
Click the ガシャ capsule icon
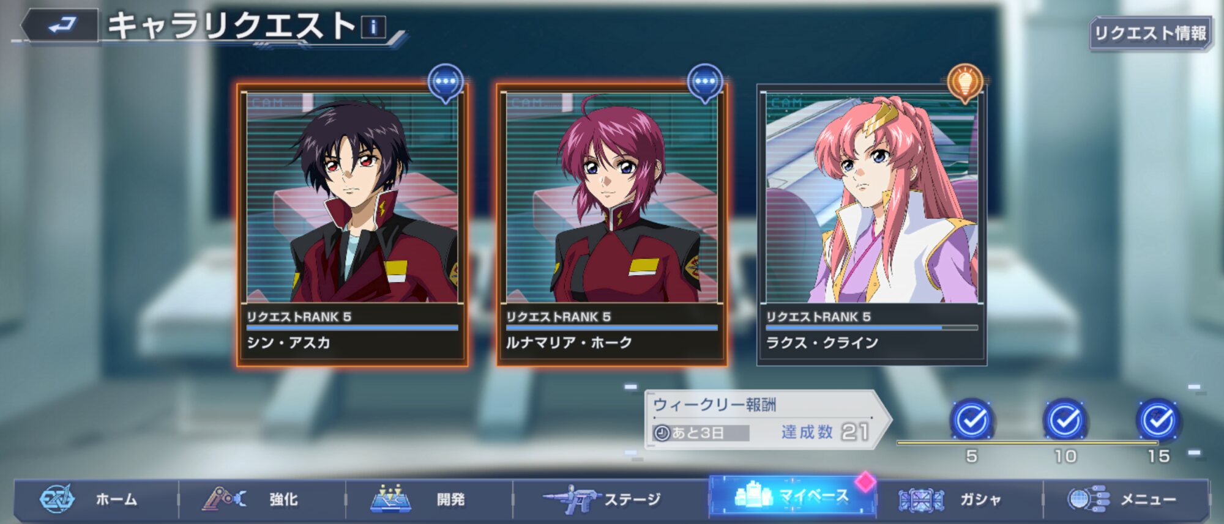pos(921,500)
